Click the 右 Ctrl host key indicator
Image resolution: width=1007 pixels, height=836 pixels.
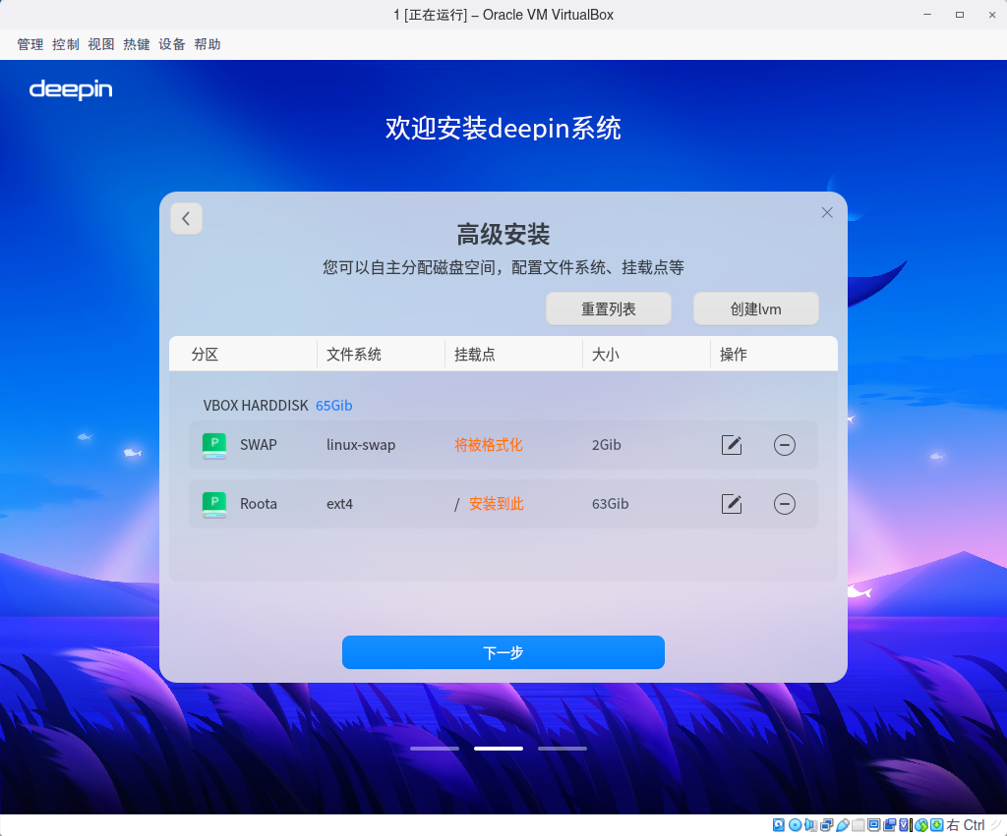coord(966,825)
